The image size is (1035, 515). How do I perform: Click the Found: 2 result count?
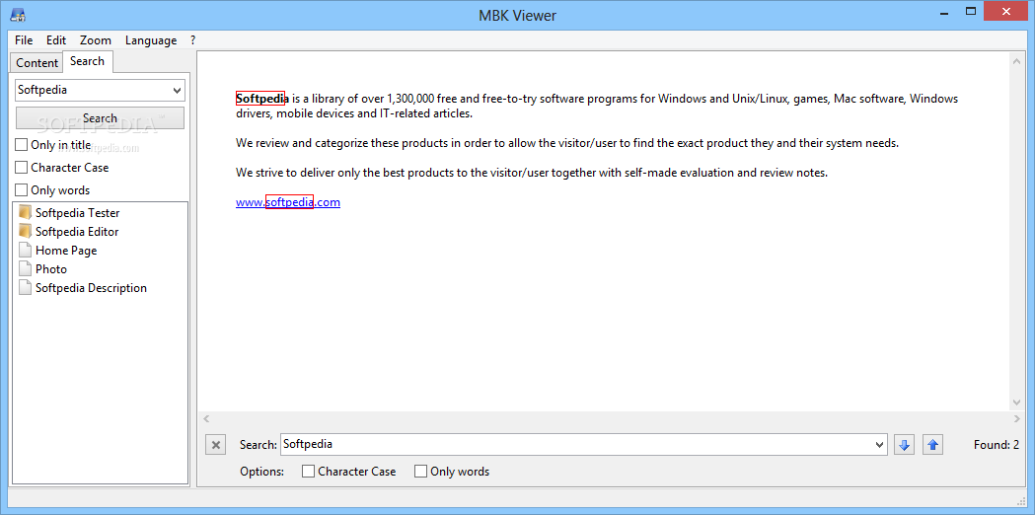click(x=997, y=445)
